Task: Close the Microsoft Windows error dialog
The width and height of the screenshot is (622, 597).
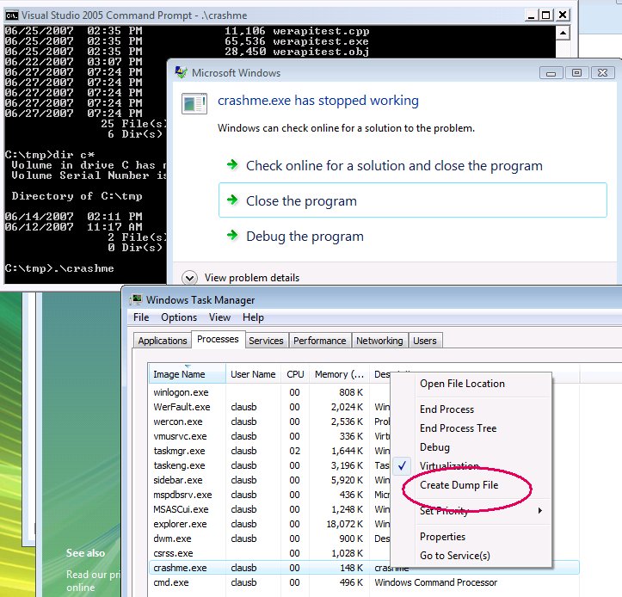Action: [602, 73]
